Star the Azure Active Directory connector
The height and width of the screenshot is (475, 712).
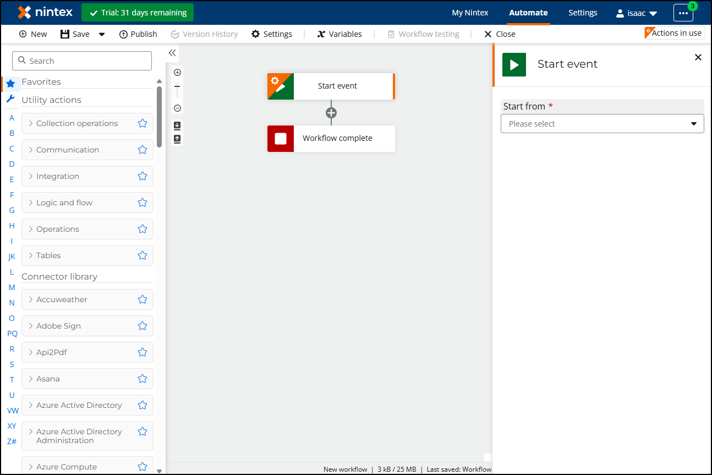pos(143,405)
